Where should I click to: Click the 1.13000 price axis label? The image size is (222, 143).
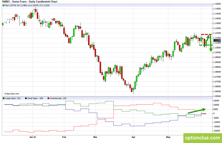point(217,23)
